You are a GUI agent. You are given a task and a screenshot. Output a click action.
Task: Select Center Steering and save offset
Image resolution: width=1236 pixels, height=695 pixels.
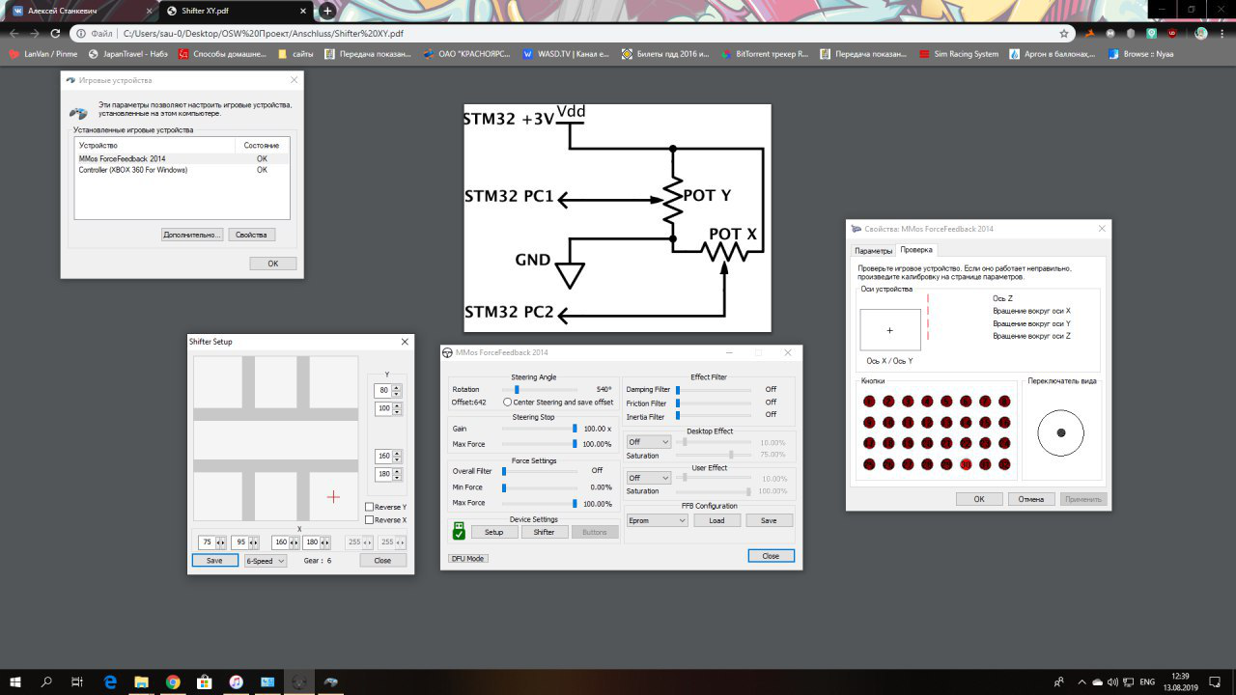click(x=508, y=403)
